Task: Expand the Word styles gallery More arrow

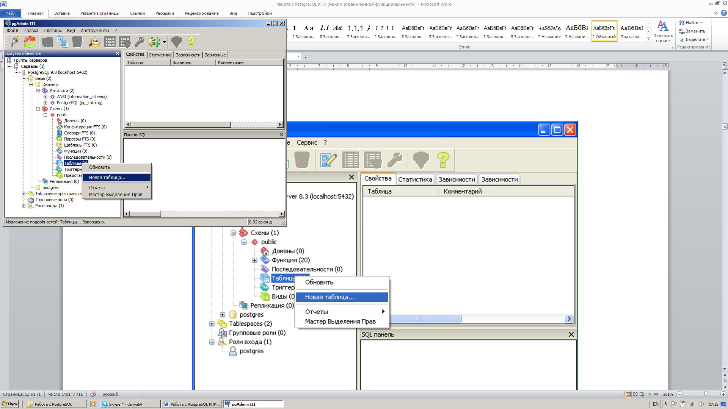Action: [x=648, y=39]
